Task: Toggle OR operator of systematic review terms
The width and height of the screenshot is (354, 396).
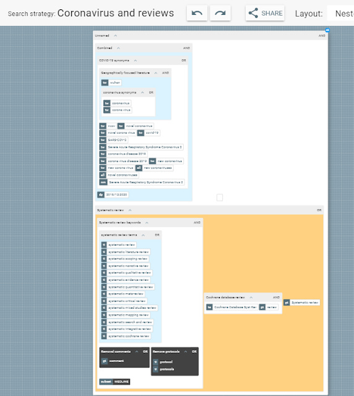Action: click(157, 235)
